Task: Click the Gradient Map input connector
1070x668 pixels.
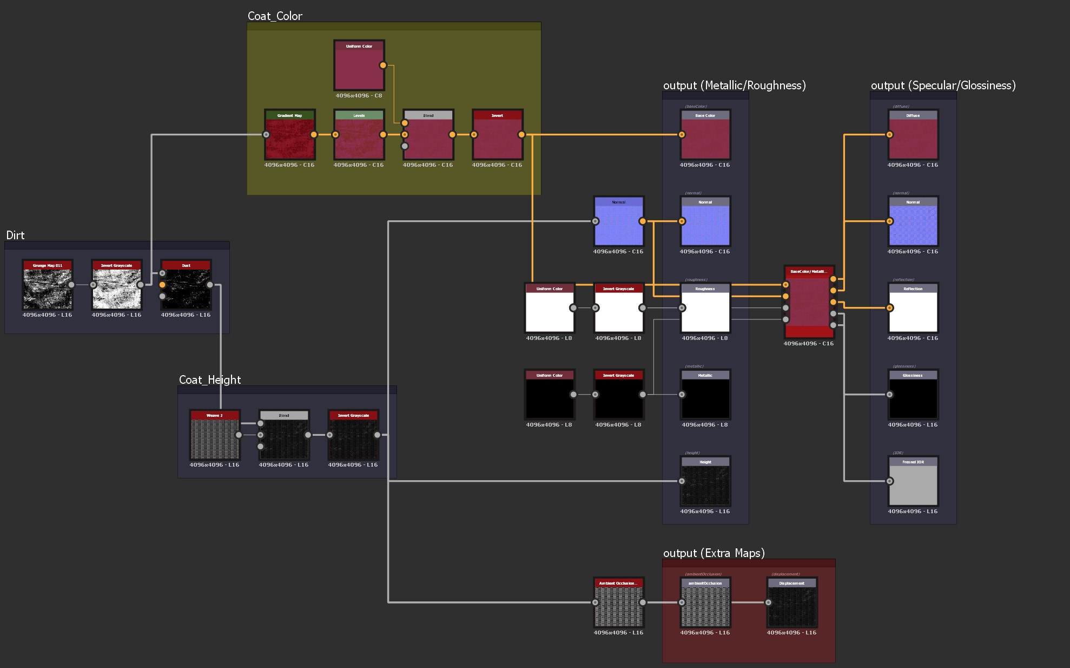Action: [x=266, y=134]
